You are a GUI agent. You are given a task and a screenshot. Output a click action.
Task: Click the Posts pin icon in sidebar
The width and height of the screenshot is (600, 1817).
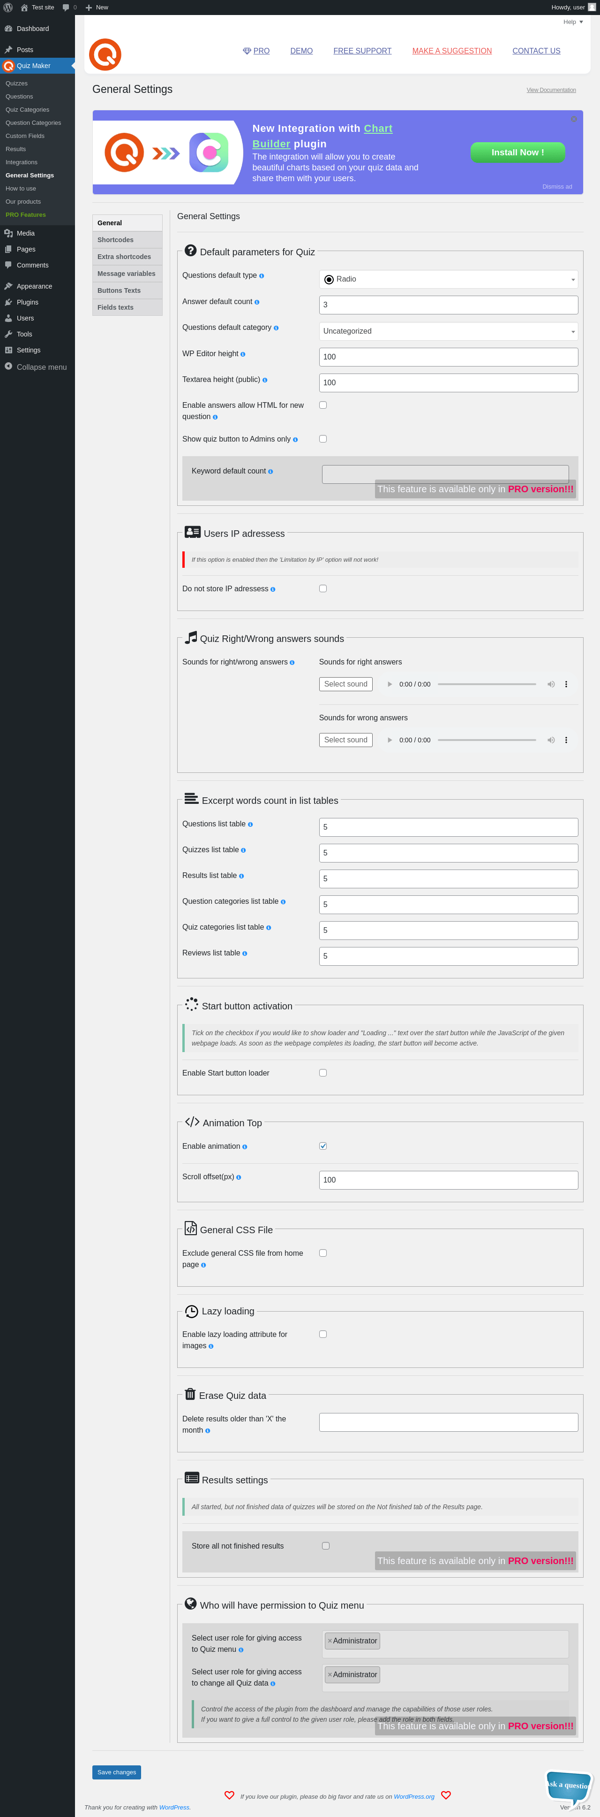(x=8, y=50)
